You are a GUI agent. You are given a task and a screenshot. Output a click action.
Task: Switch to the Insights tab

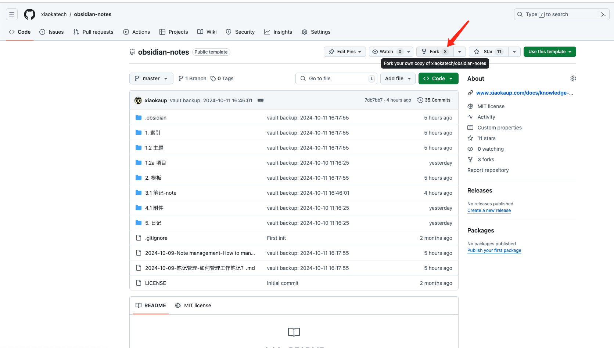coord(278,32)
